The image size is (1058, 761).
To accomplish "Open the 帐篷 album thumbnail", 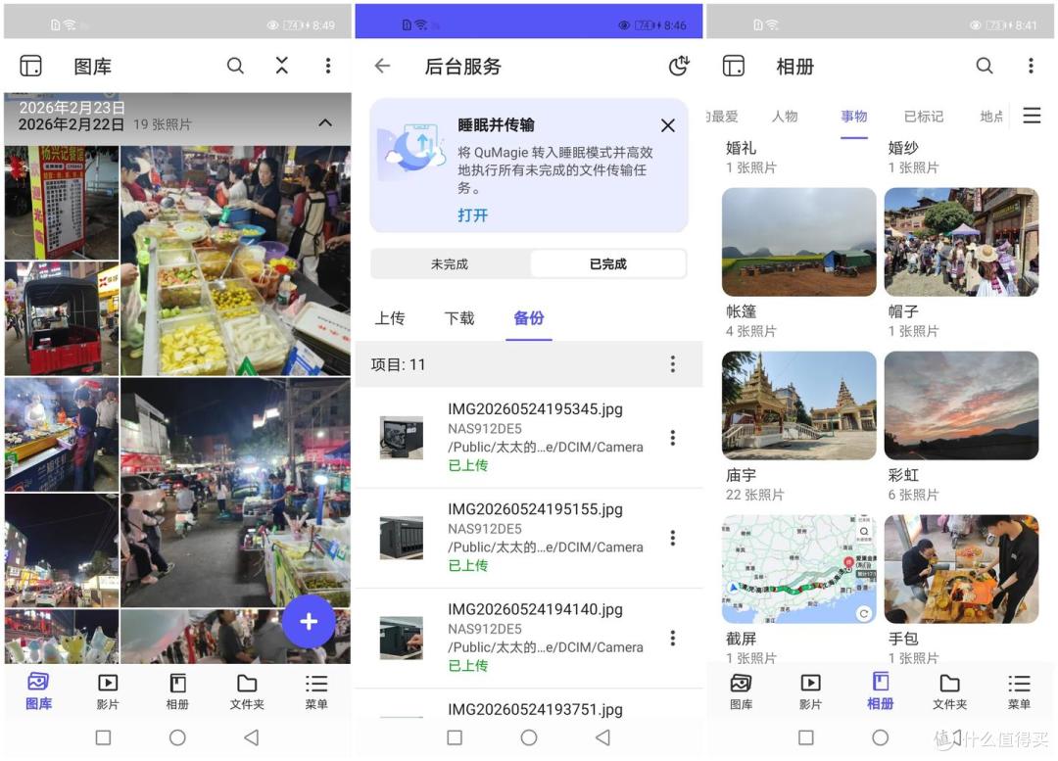I will [x=799, y=242].
